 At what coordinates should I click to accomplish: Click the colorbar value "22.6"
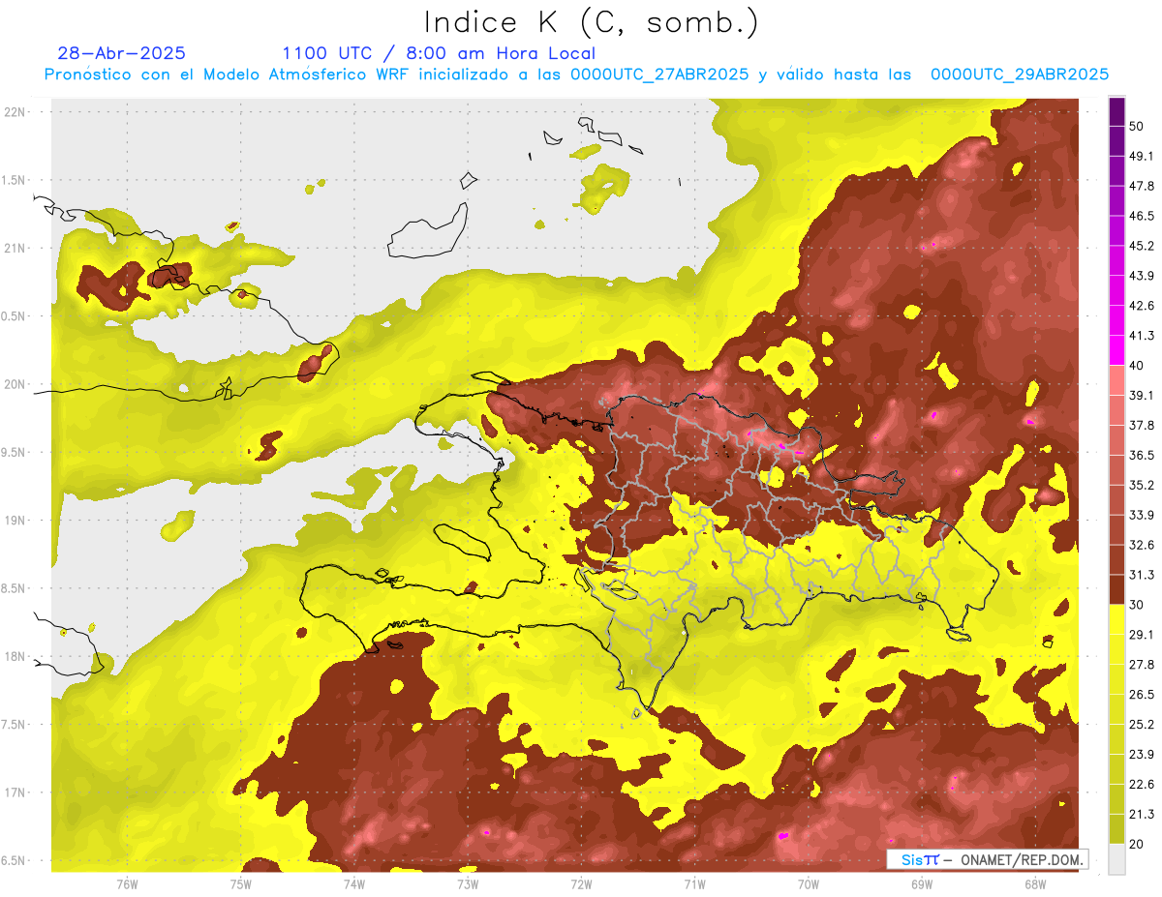coord(1142,785)
